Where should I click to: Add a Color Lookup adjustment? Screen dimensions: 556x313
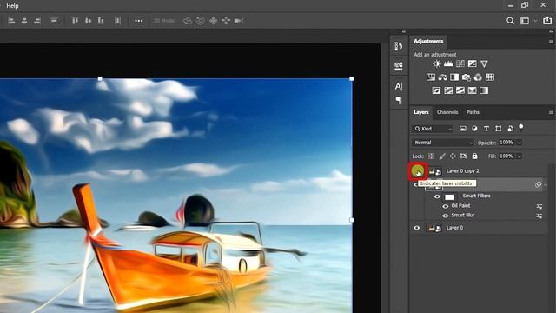(x=490, y=77)
